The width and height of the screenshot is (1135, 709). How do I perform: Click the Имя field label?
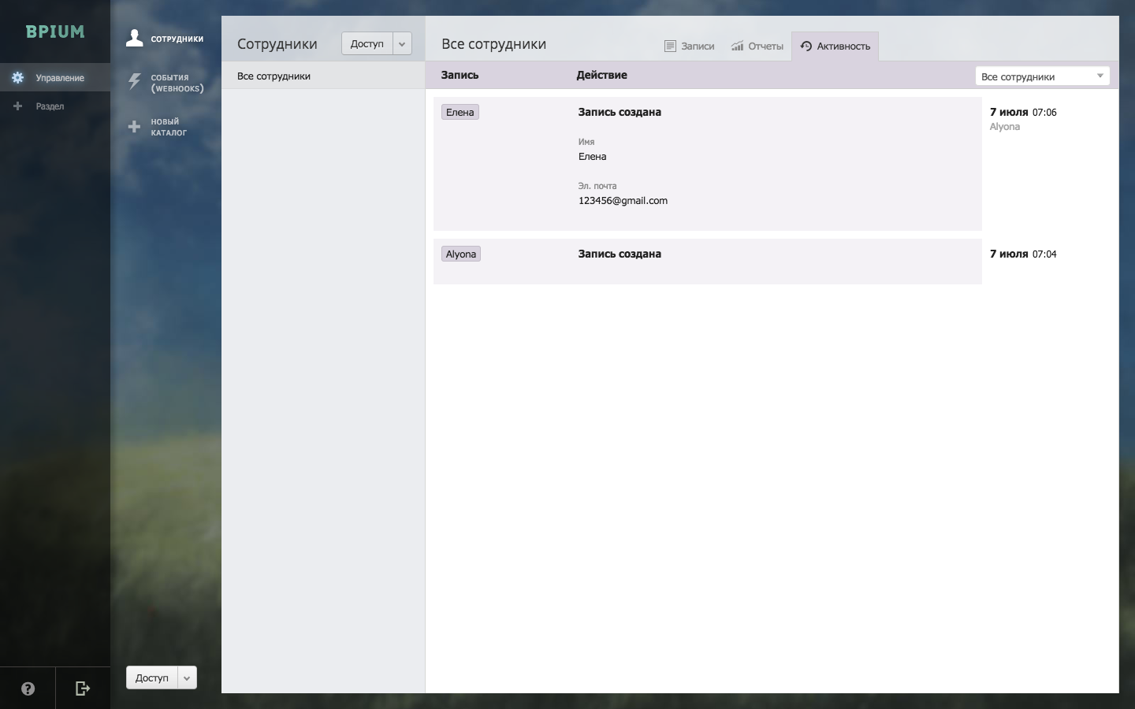pyautogui.click(x=586, y=142)
